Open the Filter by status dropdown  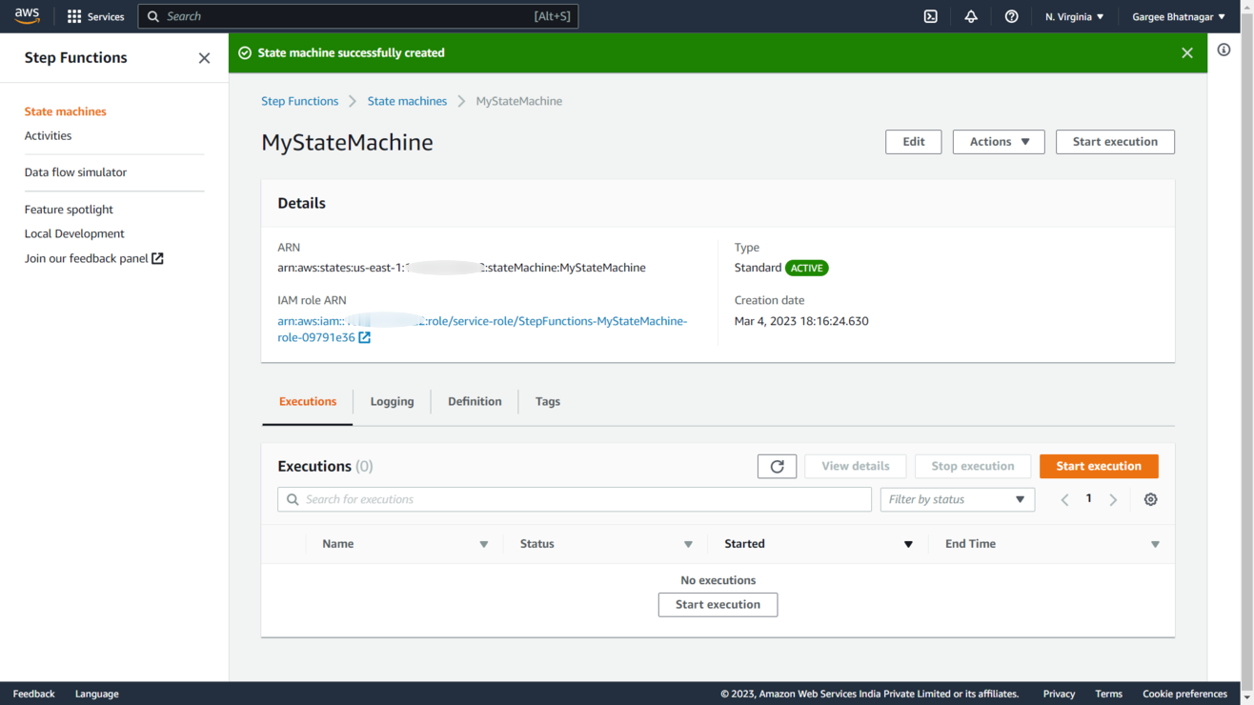coord(957,499)
